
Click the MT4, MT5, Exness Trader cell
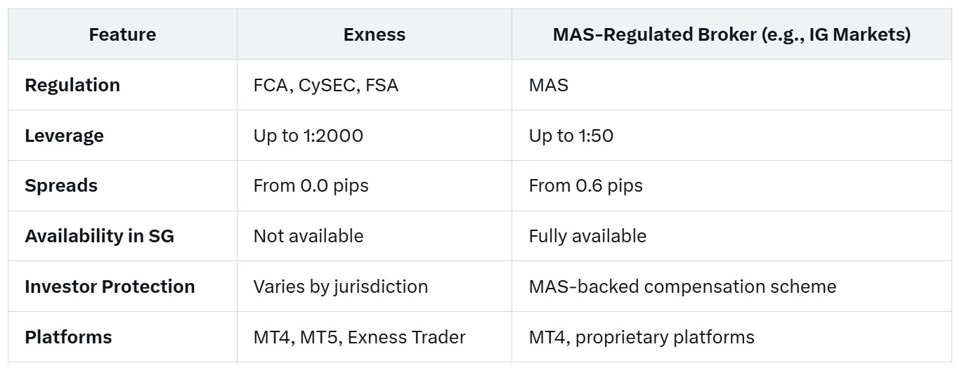[x=360, y=337]
